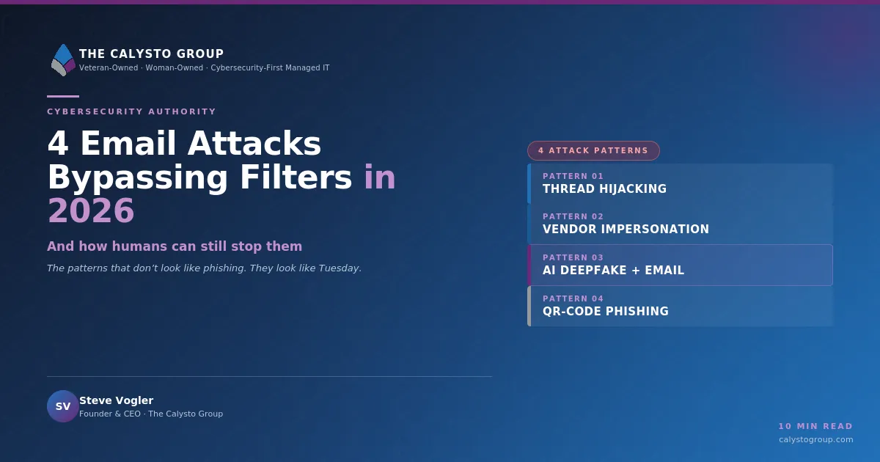880x462 pixels.
Task: Click 'And how humans can still stop them'
Action: click(x=175, y=246)
